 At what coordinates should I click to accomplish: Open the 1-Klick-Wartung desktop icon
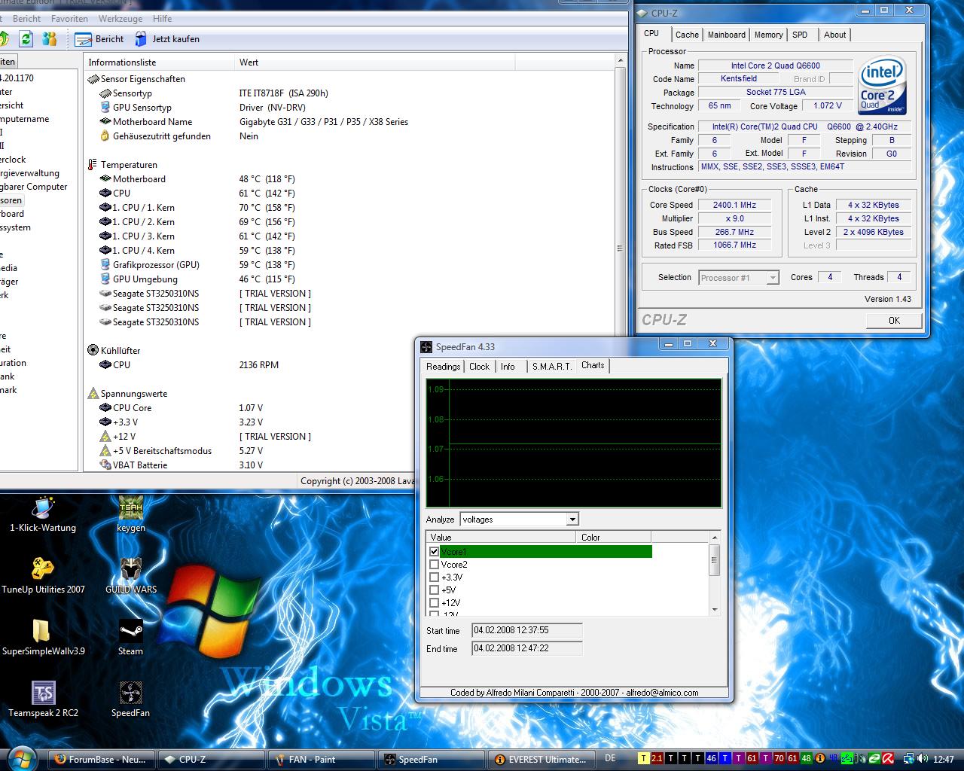43,514
